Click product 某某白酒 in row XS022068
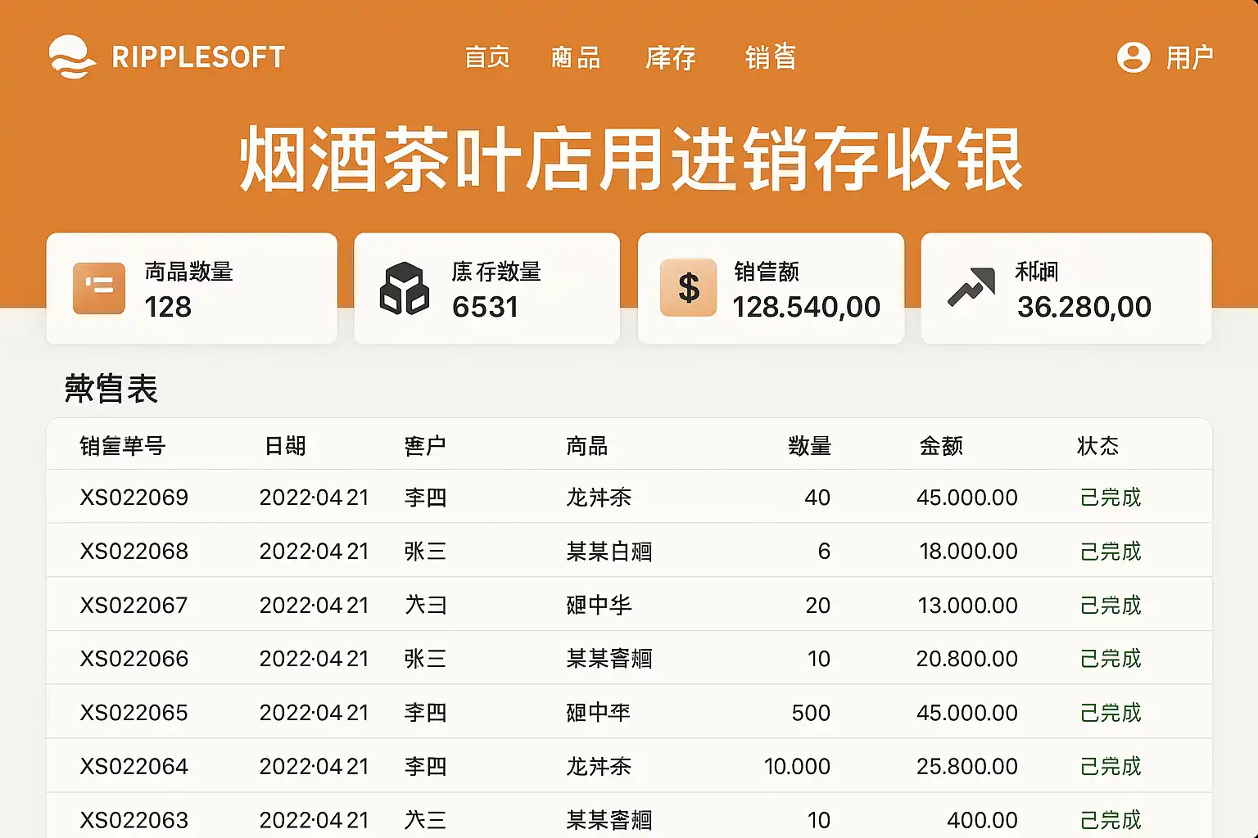Image resolution: width=1258 pixels, height=838 pixels. [609, 552]
